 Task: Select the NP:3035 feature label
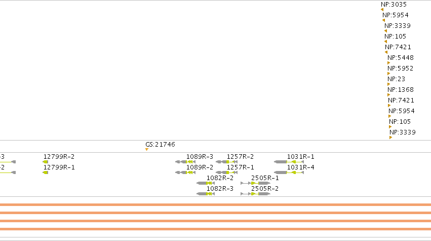[394, 5]
